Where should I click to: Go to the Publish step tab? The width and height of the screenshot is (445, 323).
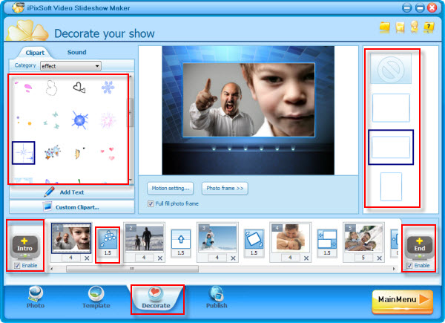tap(217, 298)
